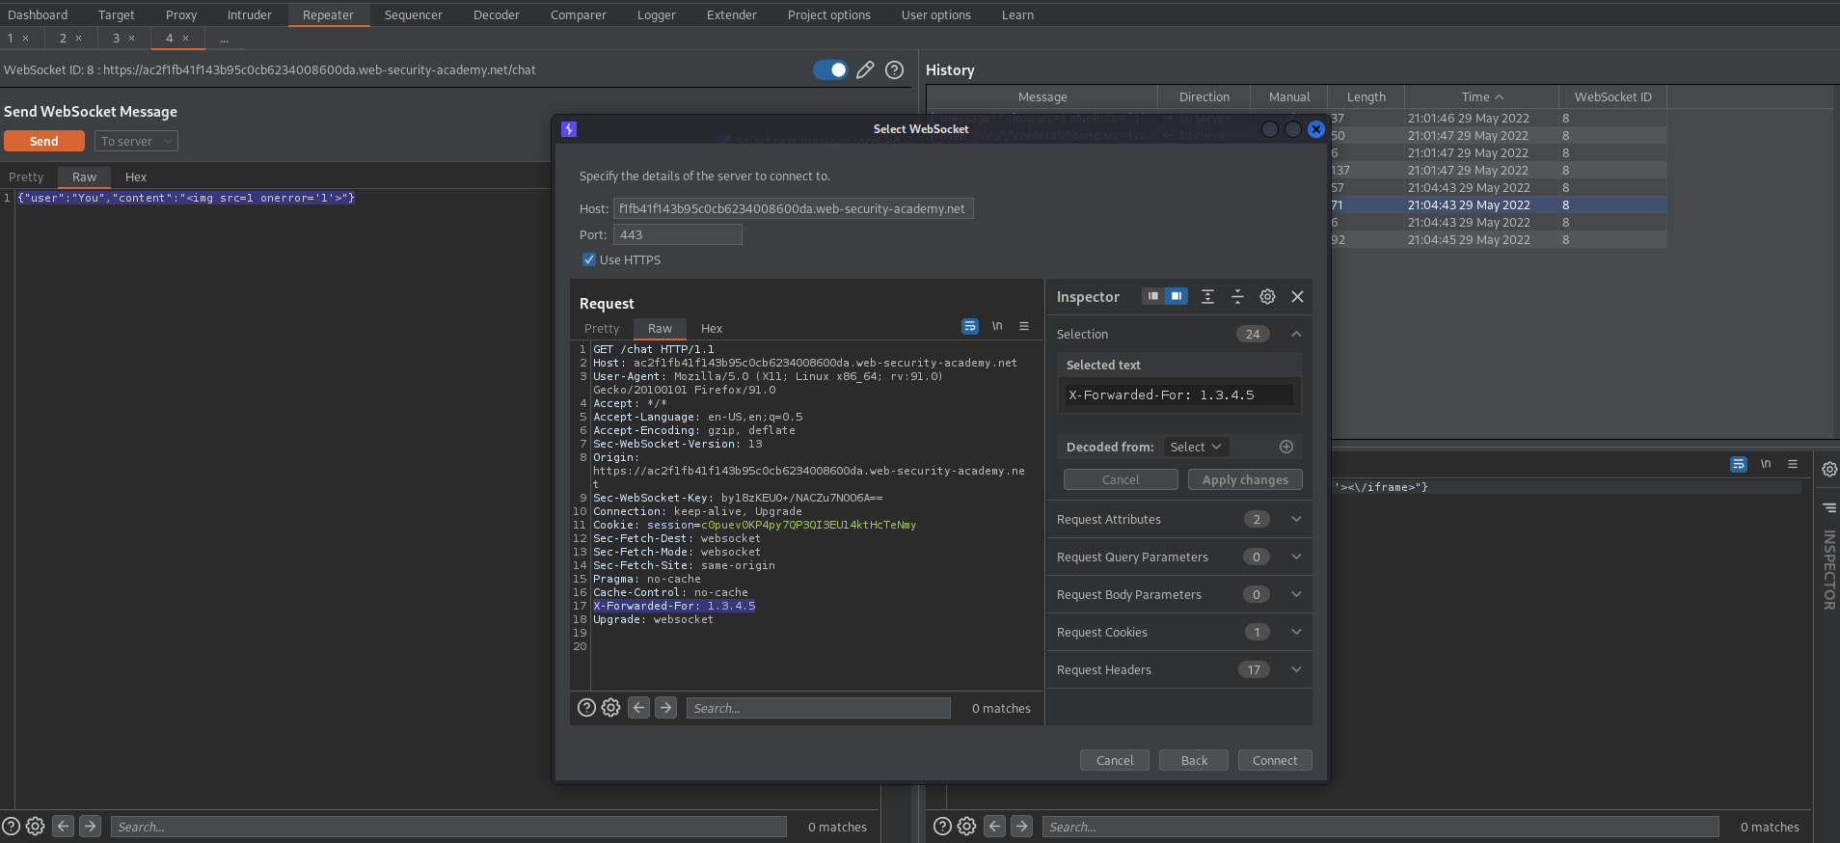The image size is (1840, 843).
Task: Open the Decoded from Select dropdown
Action: click(1195, 447)
